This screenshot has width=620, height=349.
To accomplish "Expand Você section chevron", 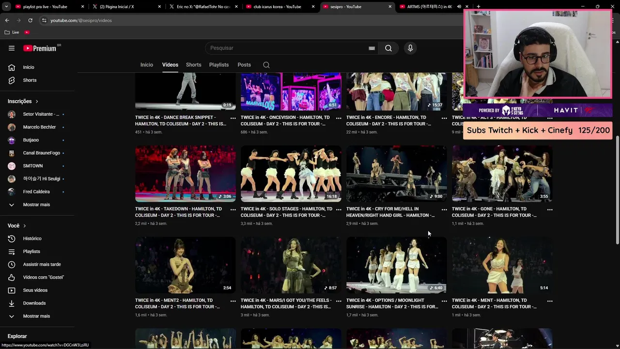I will pos(24,226).
